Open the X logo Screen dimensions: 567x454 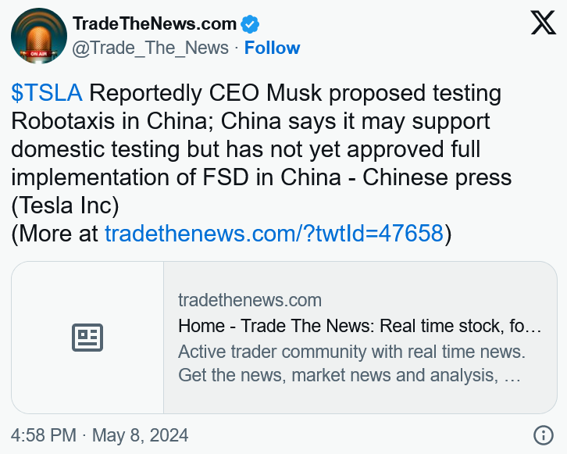tap(543, 23)
